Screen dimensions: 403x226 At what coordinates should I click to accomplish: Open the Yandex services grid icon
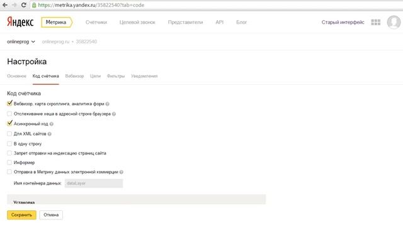point(375,23)
